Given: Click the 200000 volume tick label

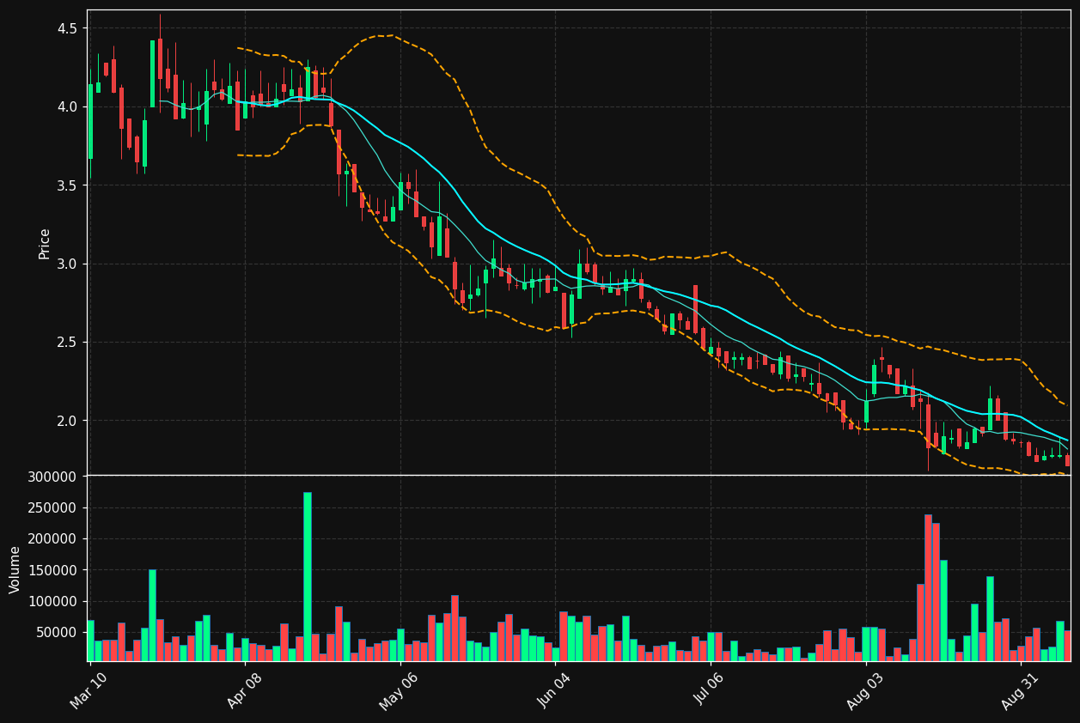Looking at the screenshot, I should coord(53,538).
